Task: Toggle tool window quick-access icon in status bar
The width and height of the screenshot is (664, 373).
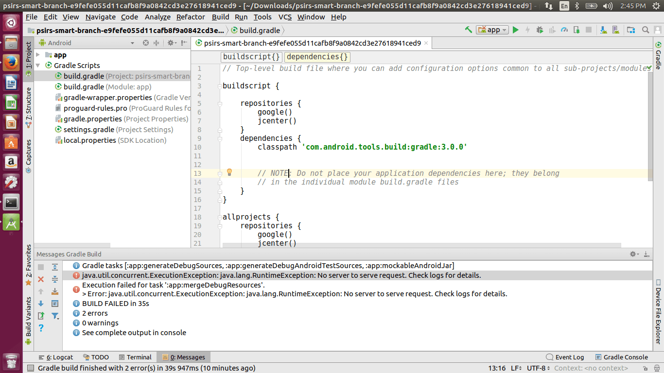Action: click(30, 368)
